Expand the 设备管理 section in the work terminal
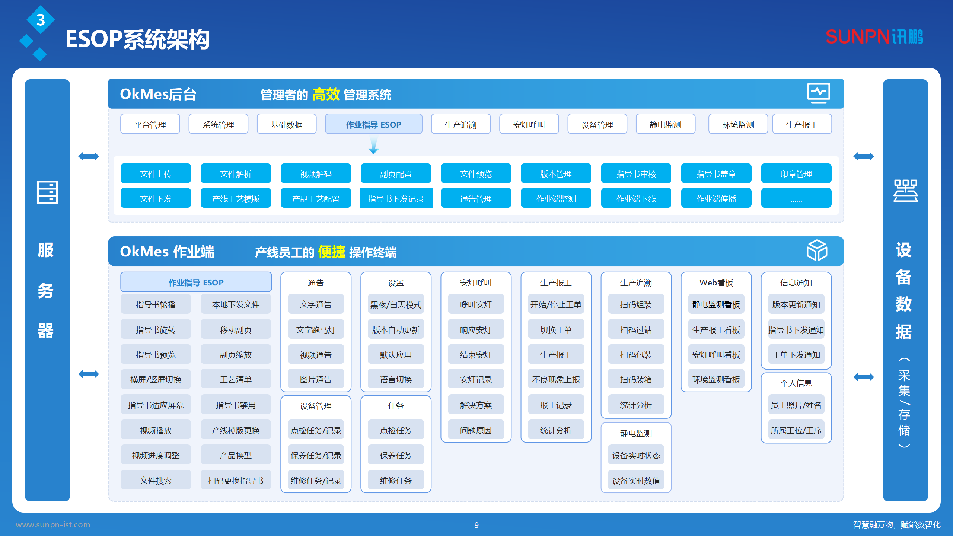 (315, 406)
